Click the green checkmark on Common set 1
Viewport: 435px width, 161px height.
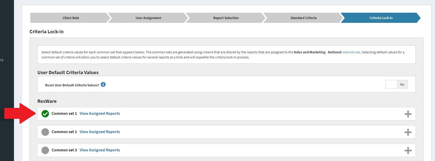click(45, 114)
